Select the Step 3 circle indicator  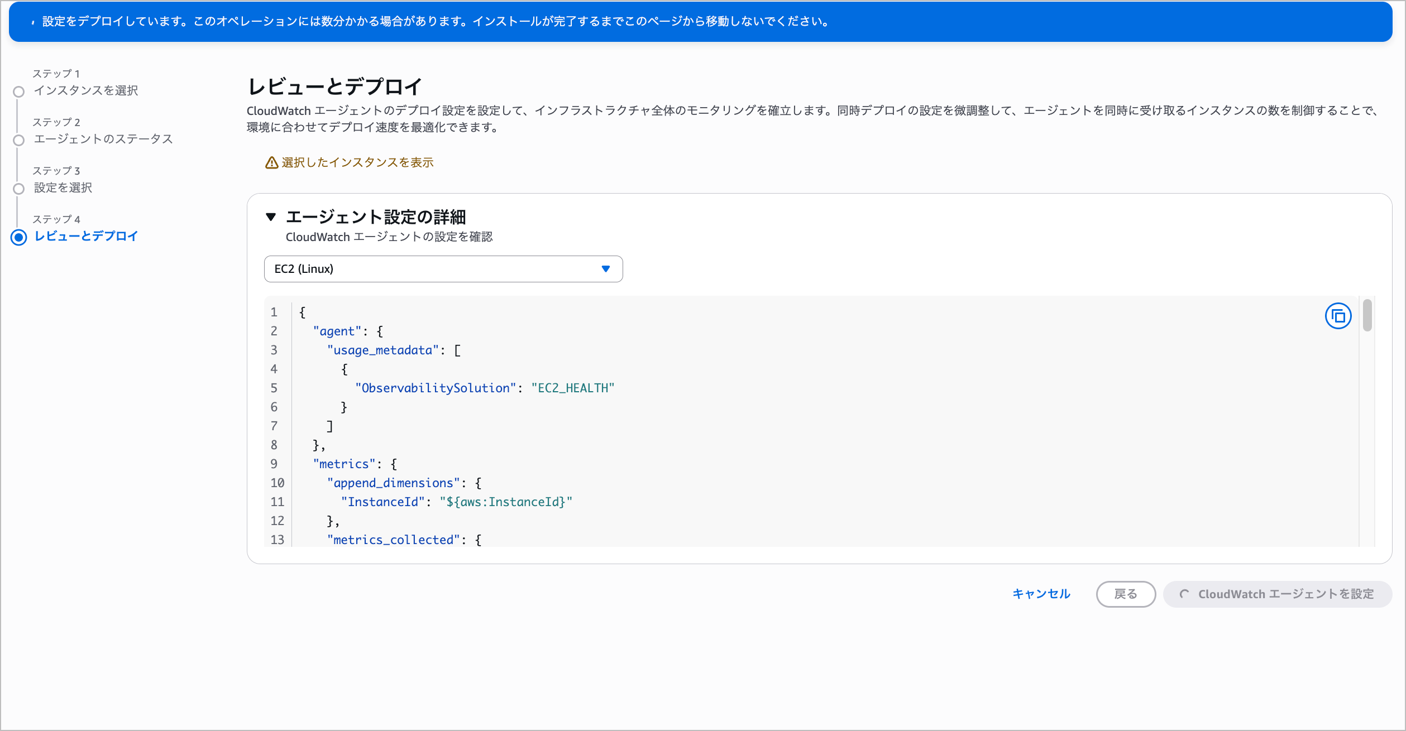tap(19, 189)
